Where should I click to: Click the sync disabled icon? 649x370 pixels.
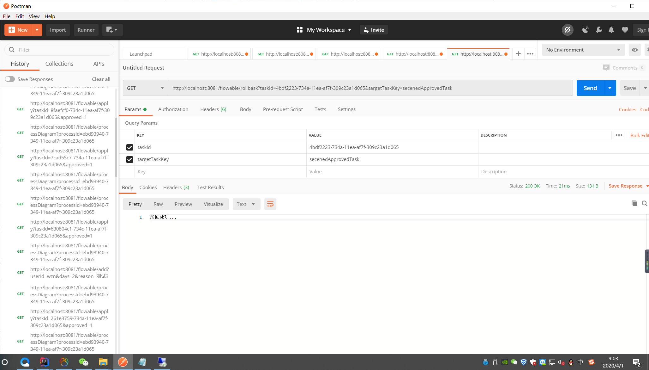568,30
